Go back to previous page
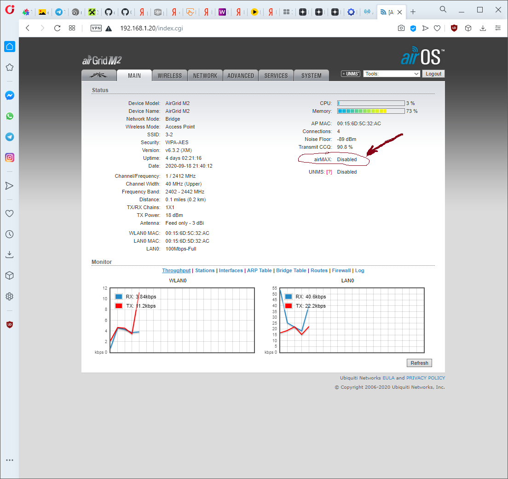The width and height of the screenshot is (508, 479). point(28,28)
